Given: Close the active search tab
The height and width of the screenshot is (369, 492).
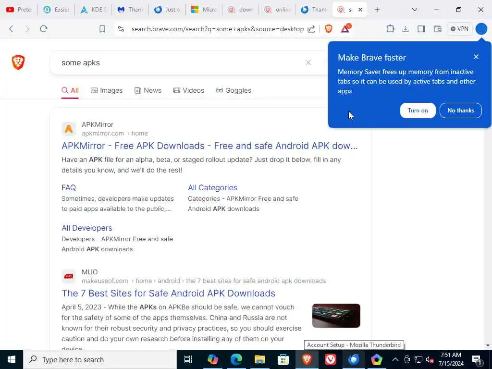Looking at the screenshot, I should (360, 10).
